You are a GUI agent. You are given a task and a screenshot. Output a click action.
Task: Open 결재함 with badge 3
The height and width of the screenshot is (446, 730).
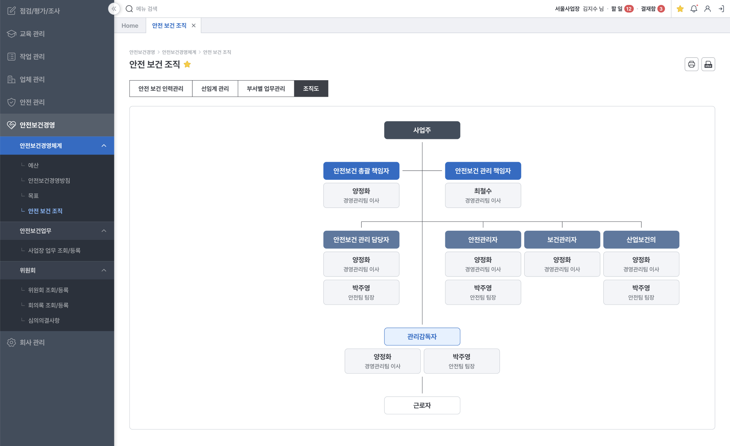click(653, 9)
